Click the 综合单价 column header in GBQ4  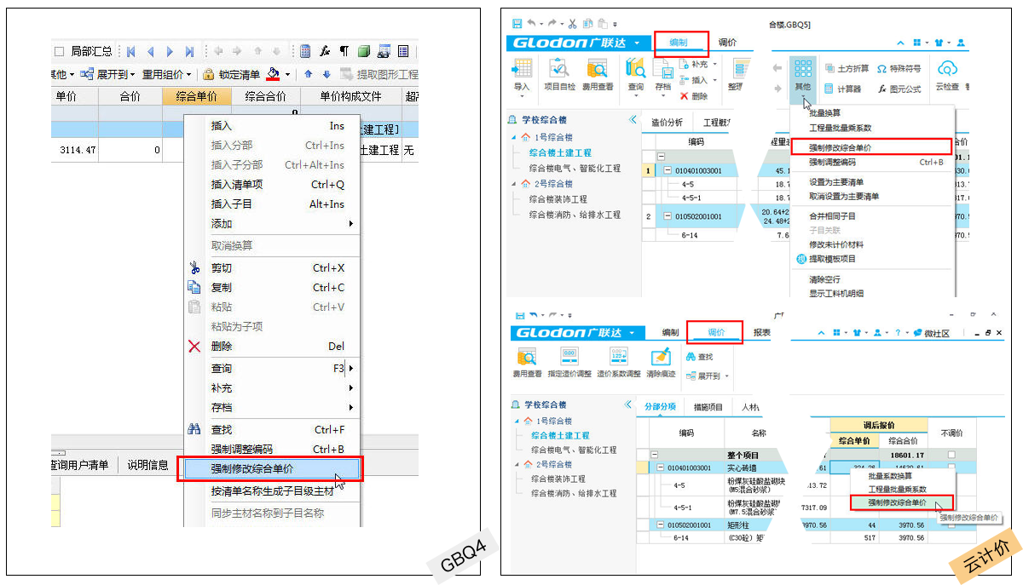click(196, 97)
